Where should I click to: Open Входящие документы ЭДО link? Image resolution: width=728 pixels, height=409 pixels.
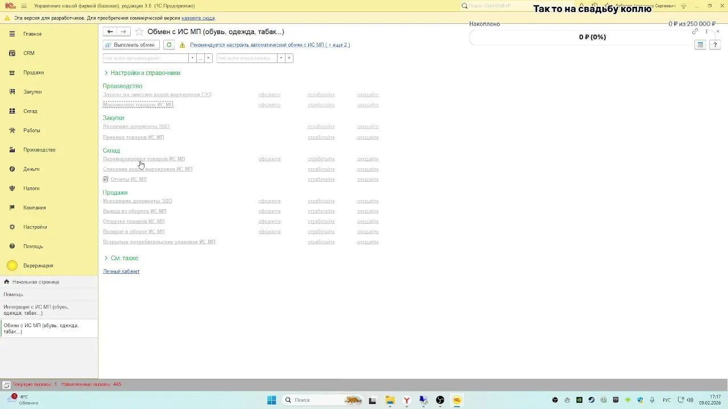coord(136,127)
